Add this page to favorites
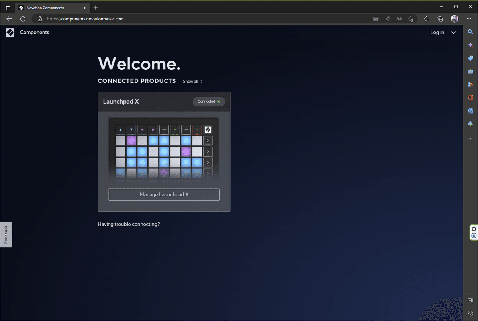The height and width of the screenshot is (321, 478). (410, 19)
